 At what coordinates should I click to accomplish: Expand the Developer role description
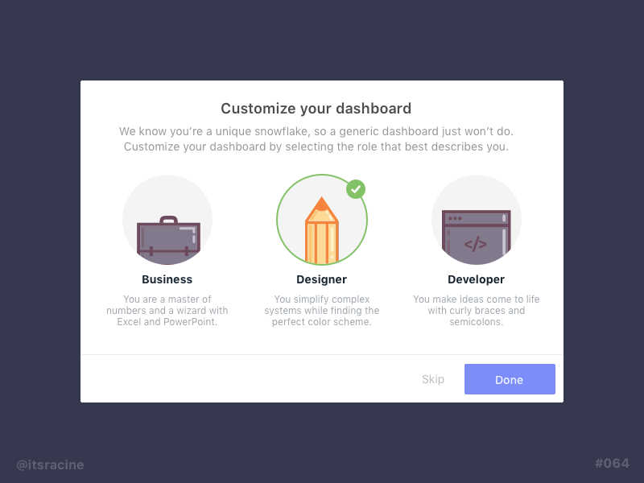point(477,311)
